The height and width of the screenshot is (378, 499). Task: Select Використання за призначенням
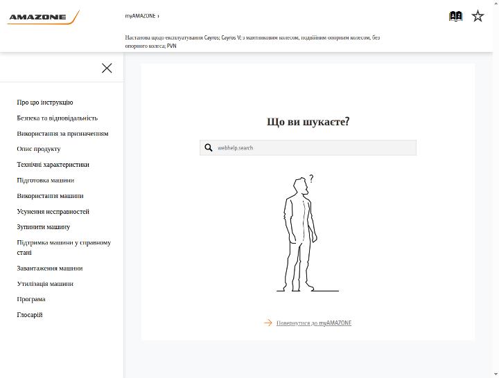(x=62, y=134)
